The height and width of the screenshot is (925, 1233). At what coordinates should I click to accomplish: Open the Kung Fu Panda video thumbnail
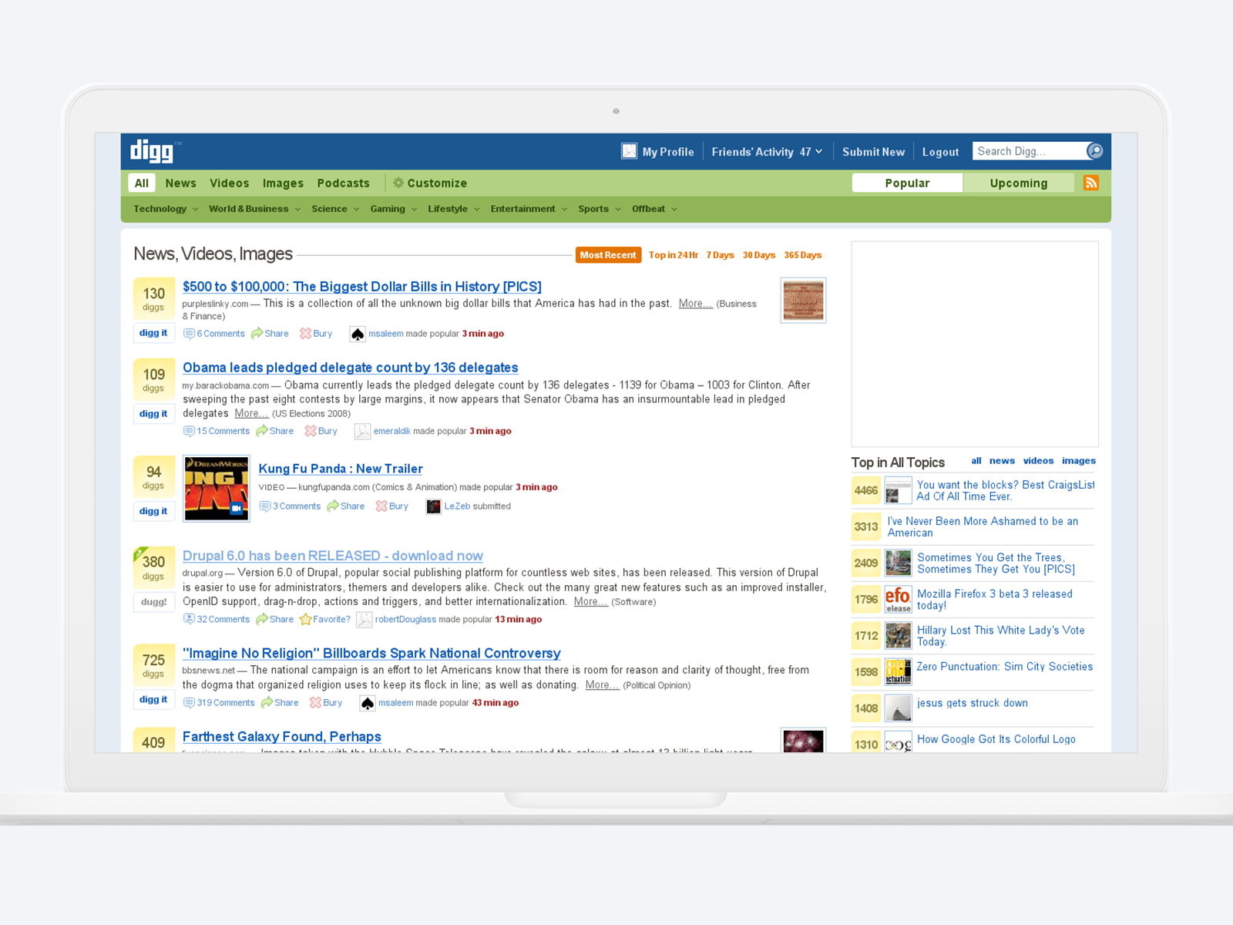coord(217,489)
